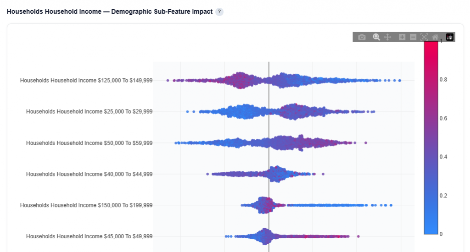Click the $25,000 To $29,999 income label
Image resolution: width=470 pixels, height=252 pixels.
pos(89,111)
